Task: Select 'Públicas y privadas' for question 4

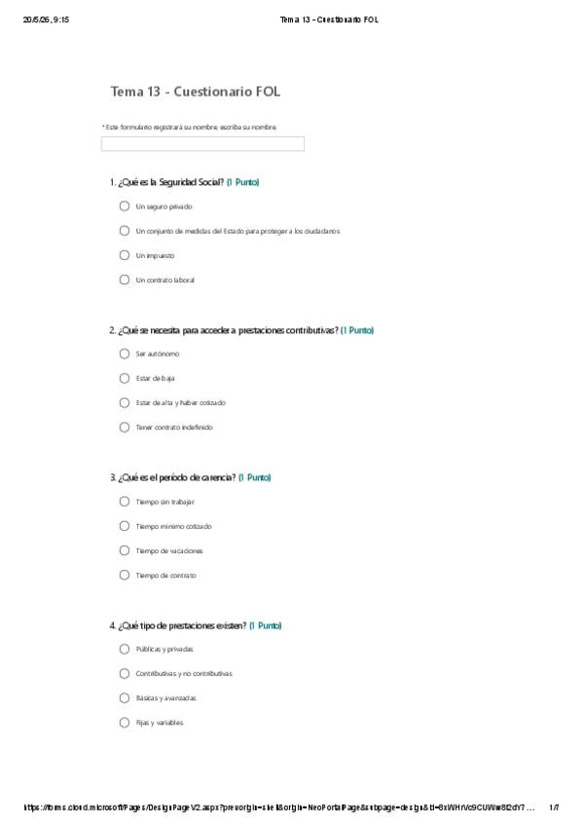Action: [x=125, y=649]
